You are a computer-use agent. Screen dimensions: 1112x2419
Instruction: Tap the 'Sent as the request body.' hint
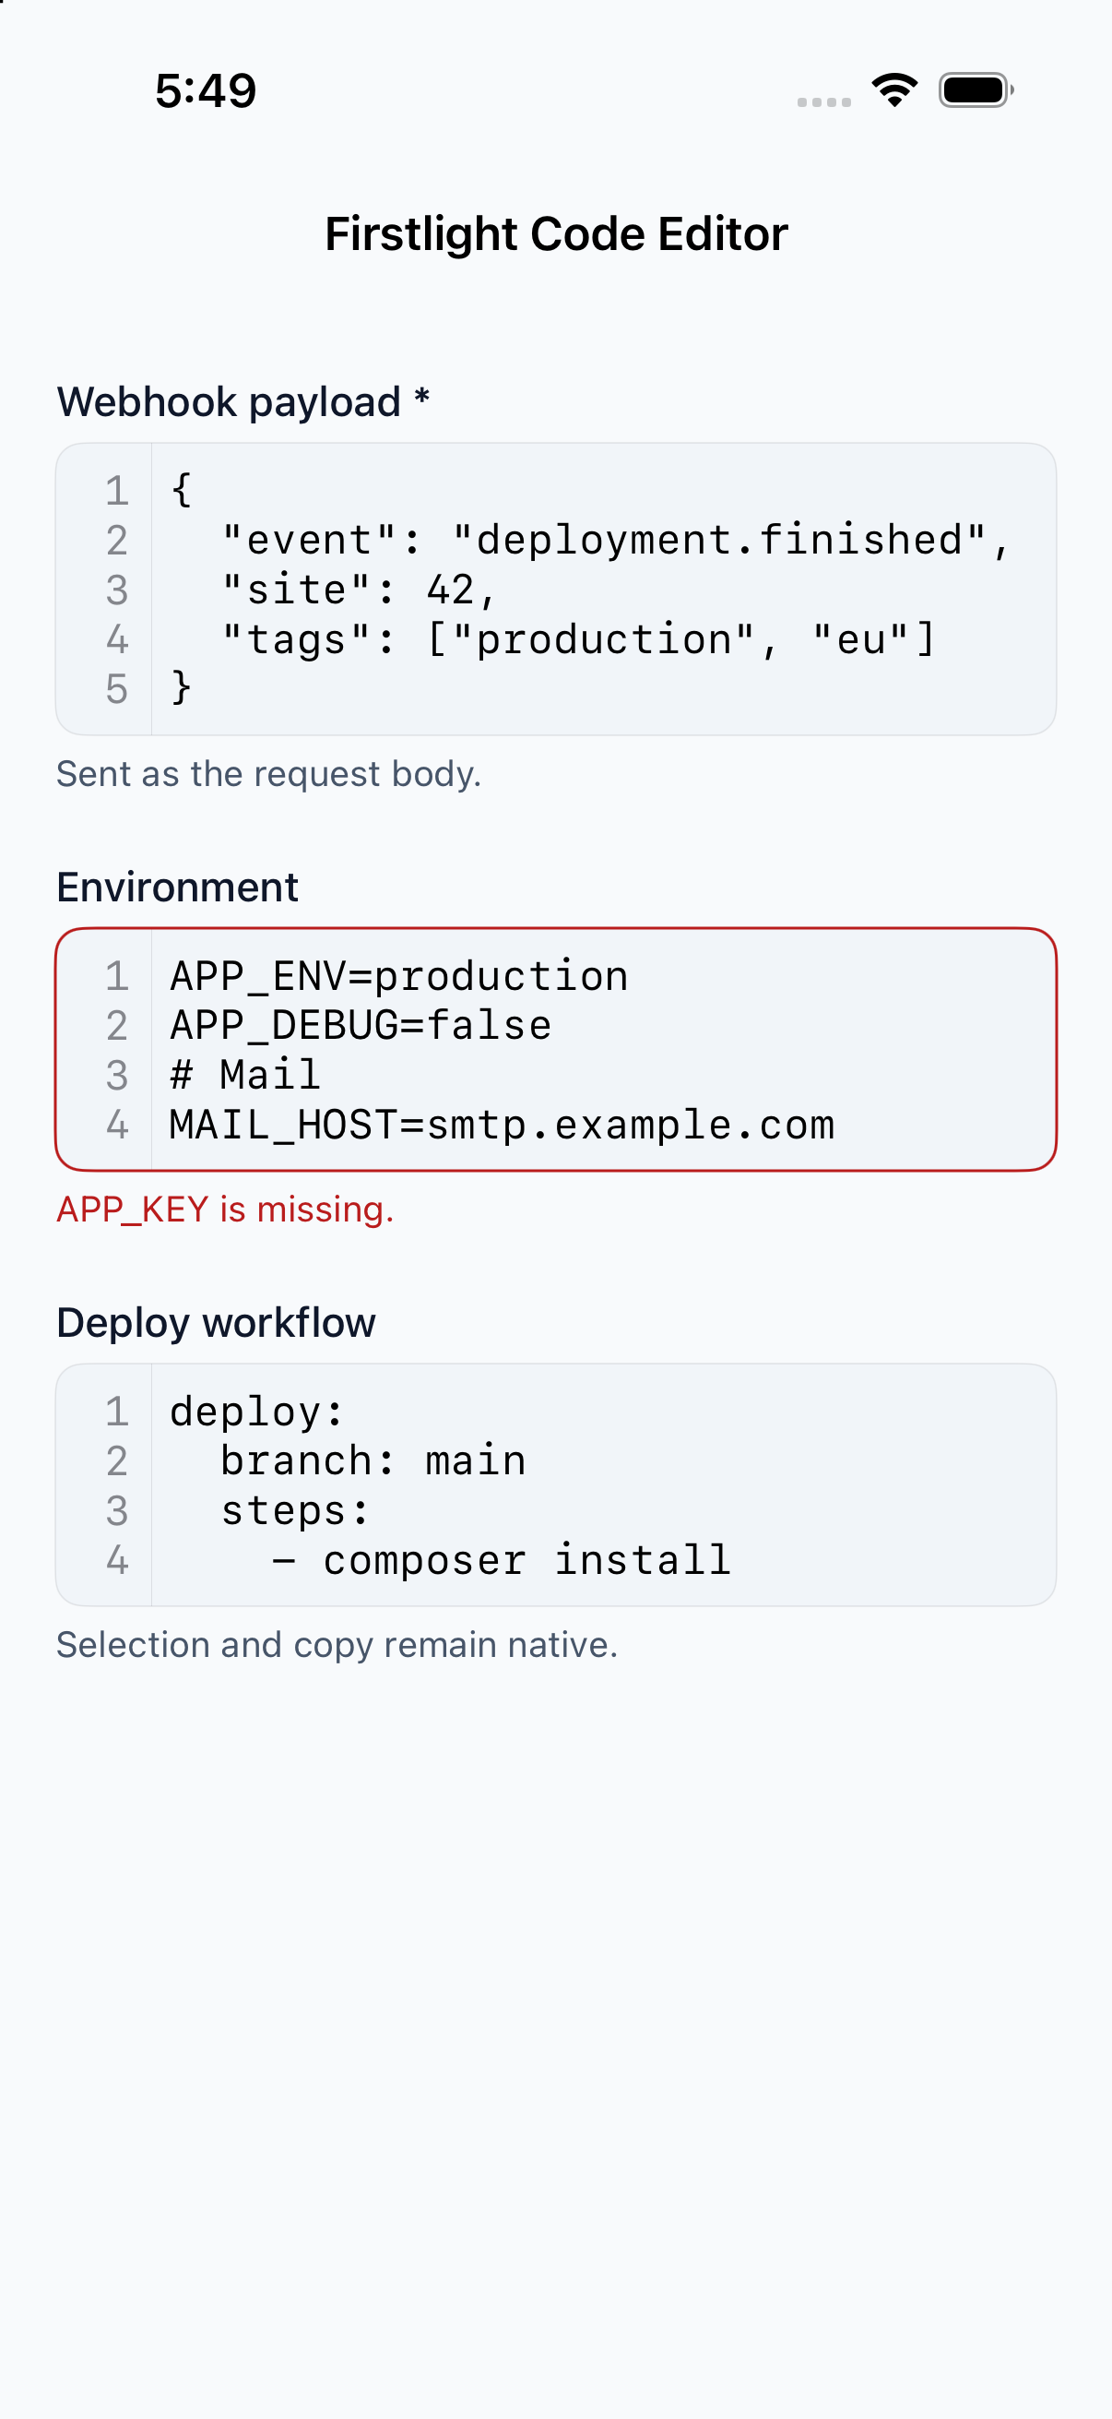(x=268, y=774)
